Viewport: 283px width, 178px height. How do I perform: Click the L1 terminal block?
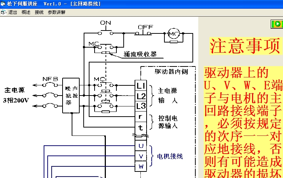pos(141,86)
